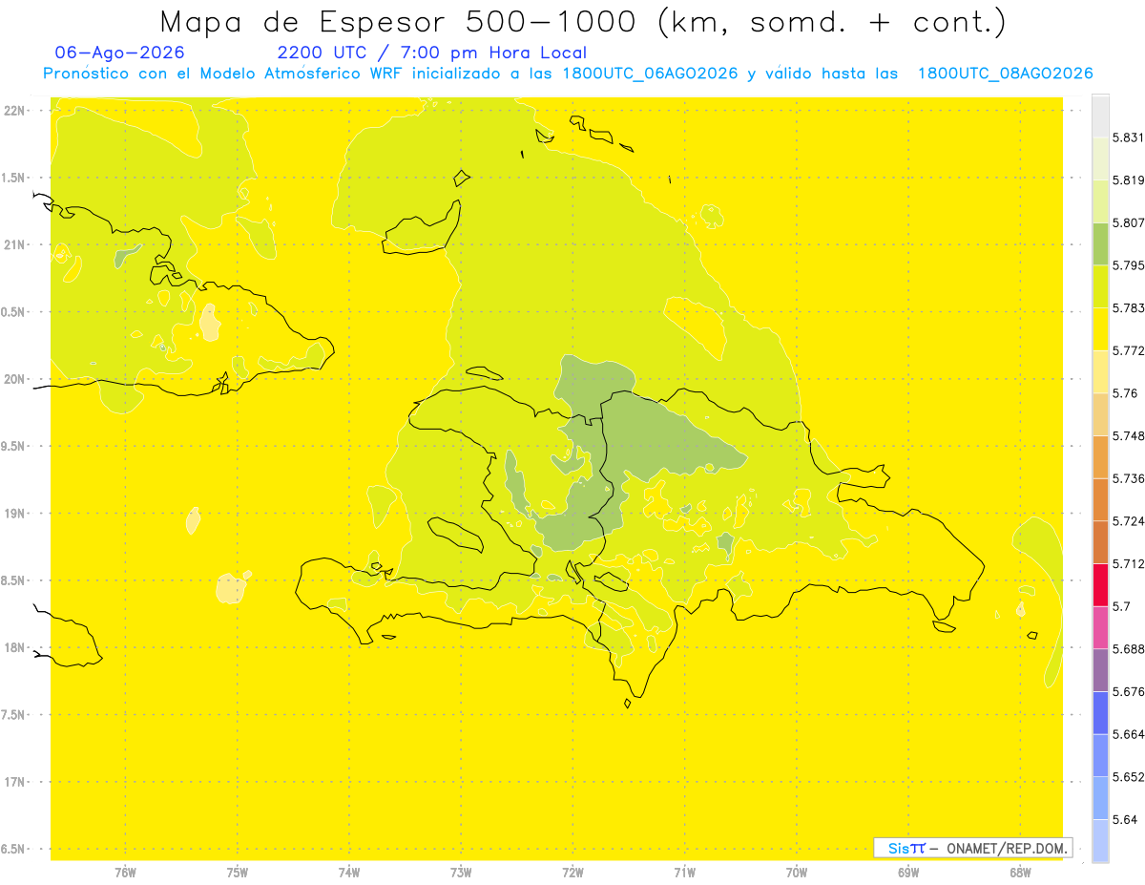The height and width of the screenshot is (885, 1145).
Task: Pick the red legend swatch between 5.712 and 5.7
Action: click(x=1100, y=584)
